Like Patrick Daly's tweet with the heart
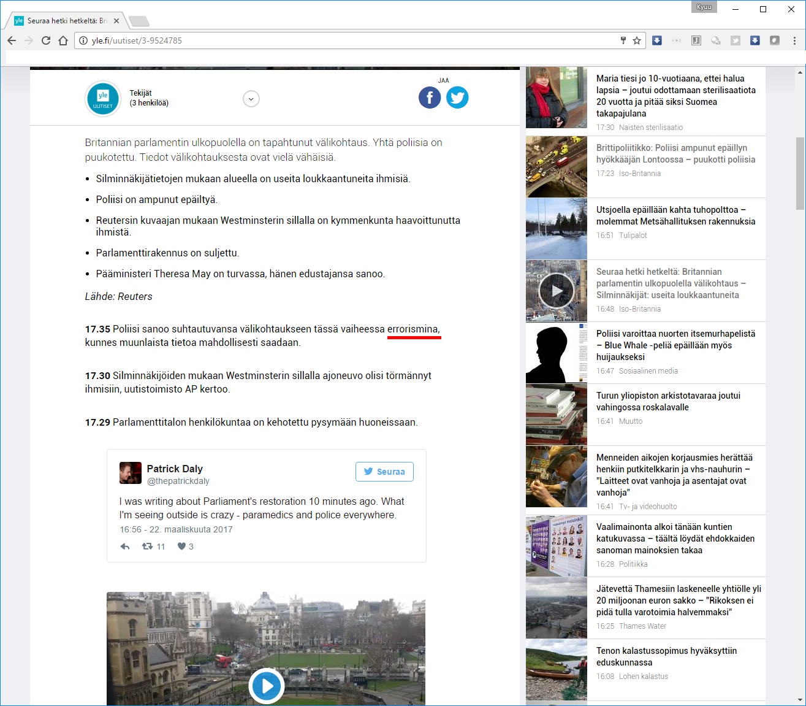This screenshot has width=806, height=706. [181, 547]
